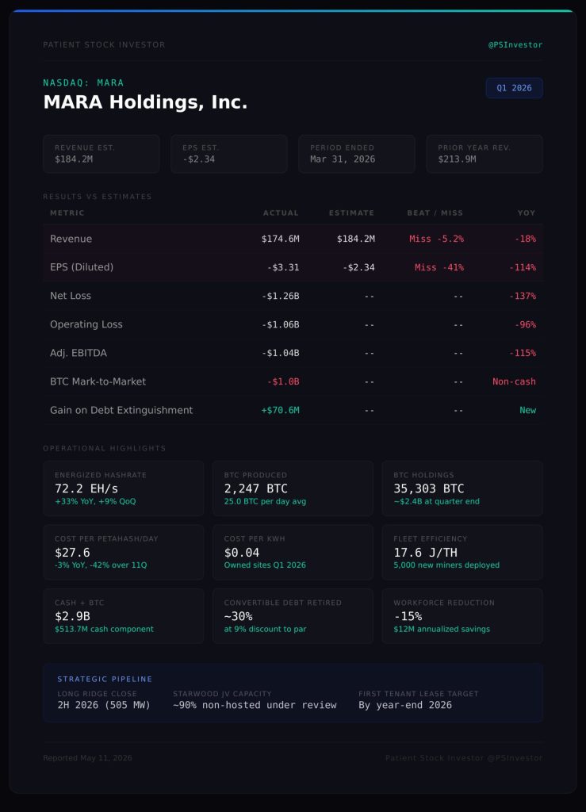
Task: Click the $12M annualized savings text
Action: click(442, 629)
